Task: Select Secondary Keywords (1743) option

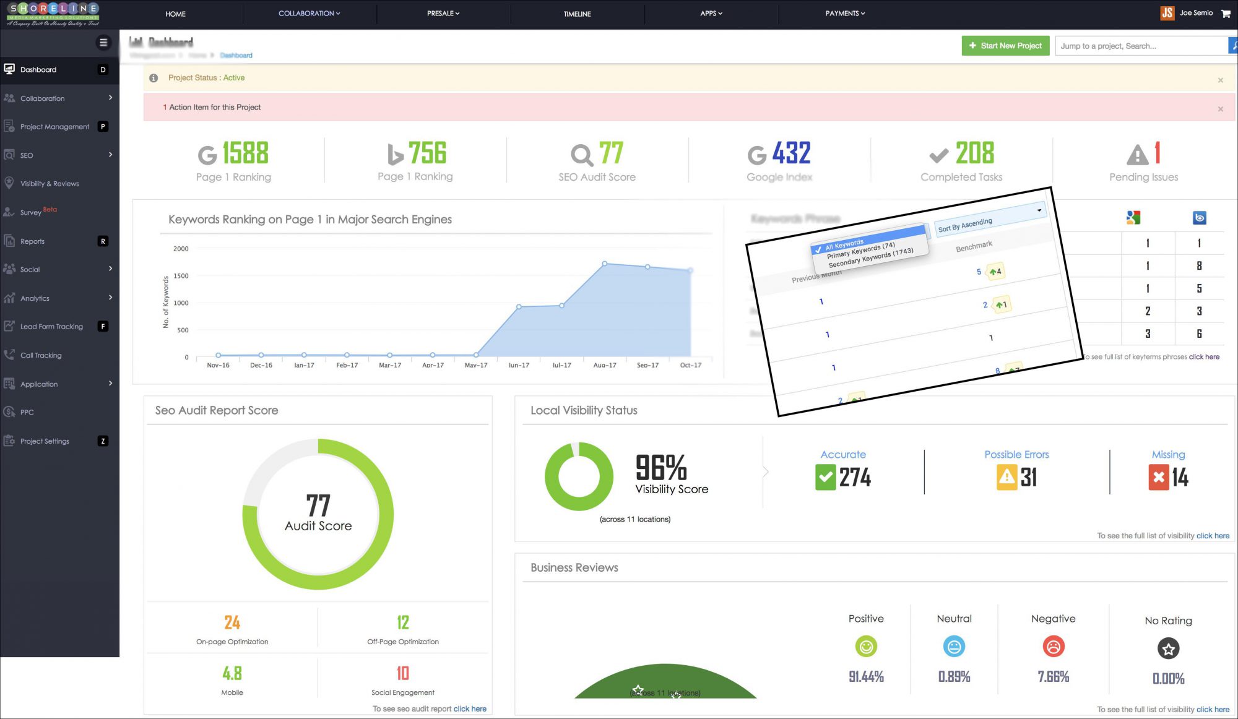Action: pyautogui.click(x=871, y=258)
